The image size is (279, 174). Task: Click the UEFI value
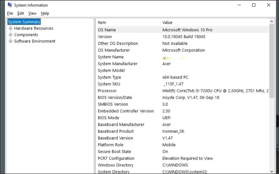tap(166, 118)
